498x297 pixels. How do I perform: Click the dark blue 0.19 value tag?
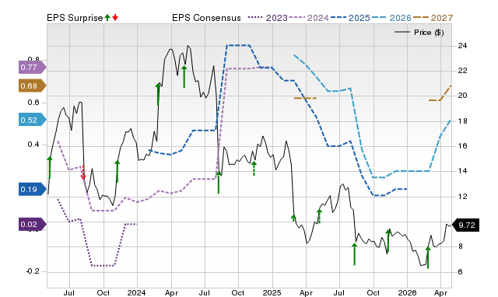(32, 190)
